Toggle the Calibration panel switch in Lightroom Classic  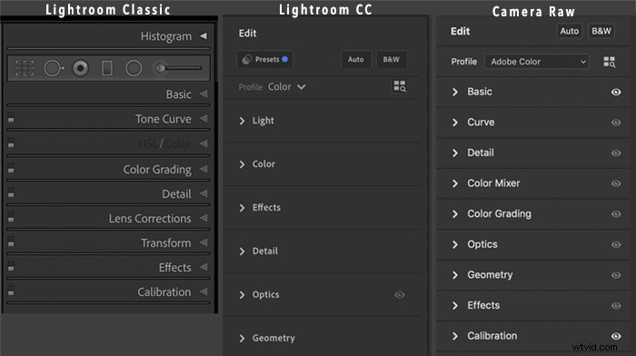[x=11, y=291]
